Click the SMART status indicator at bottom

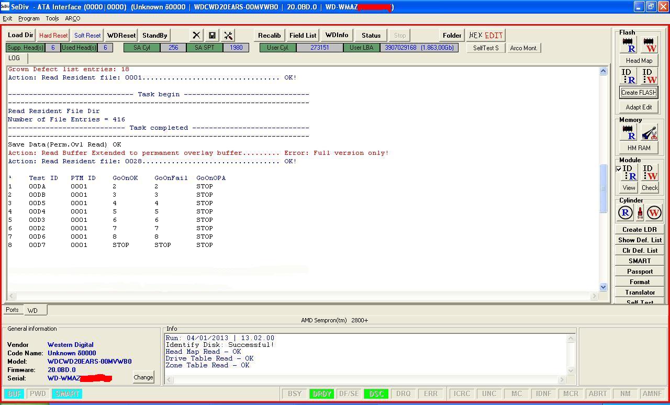tap(67, 393)
